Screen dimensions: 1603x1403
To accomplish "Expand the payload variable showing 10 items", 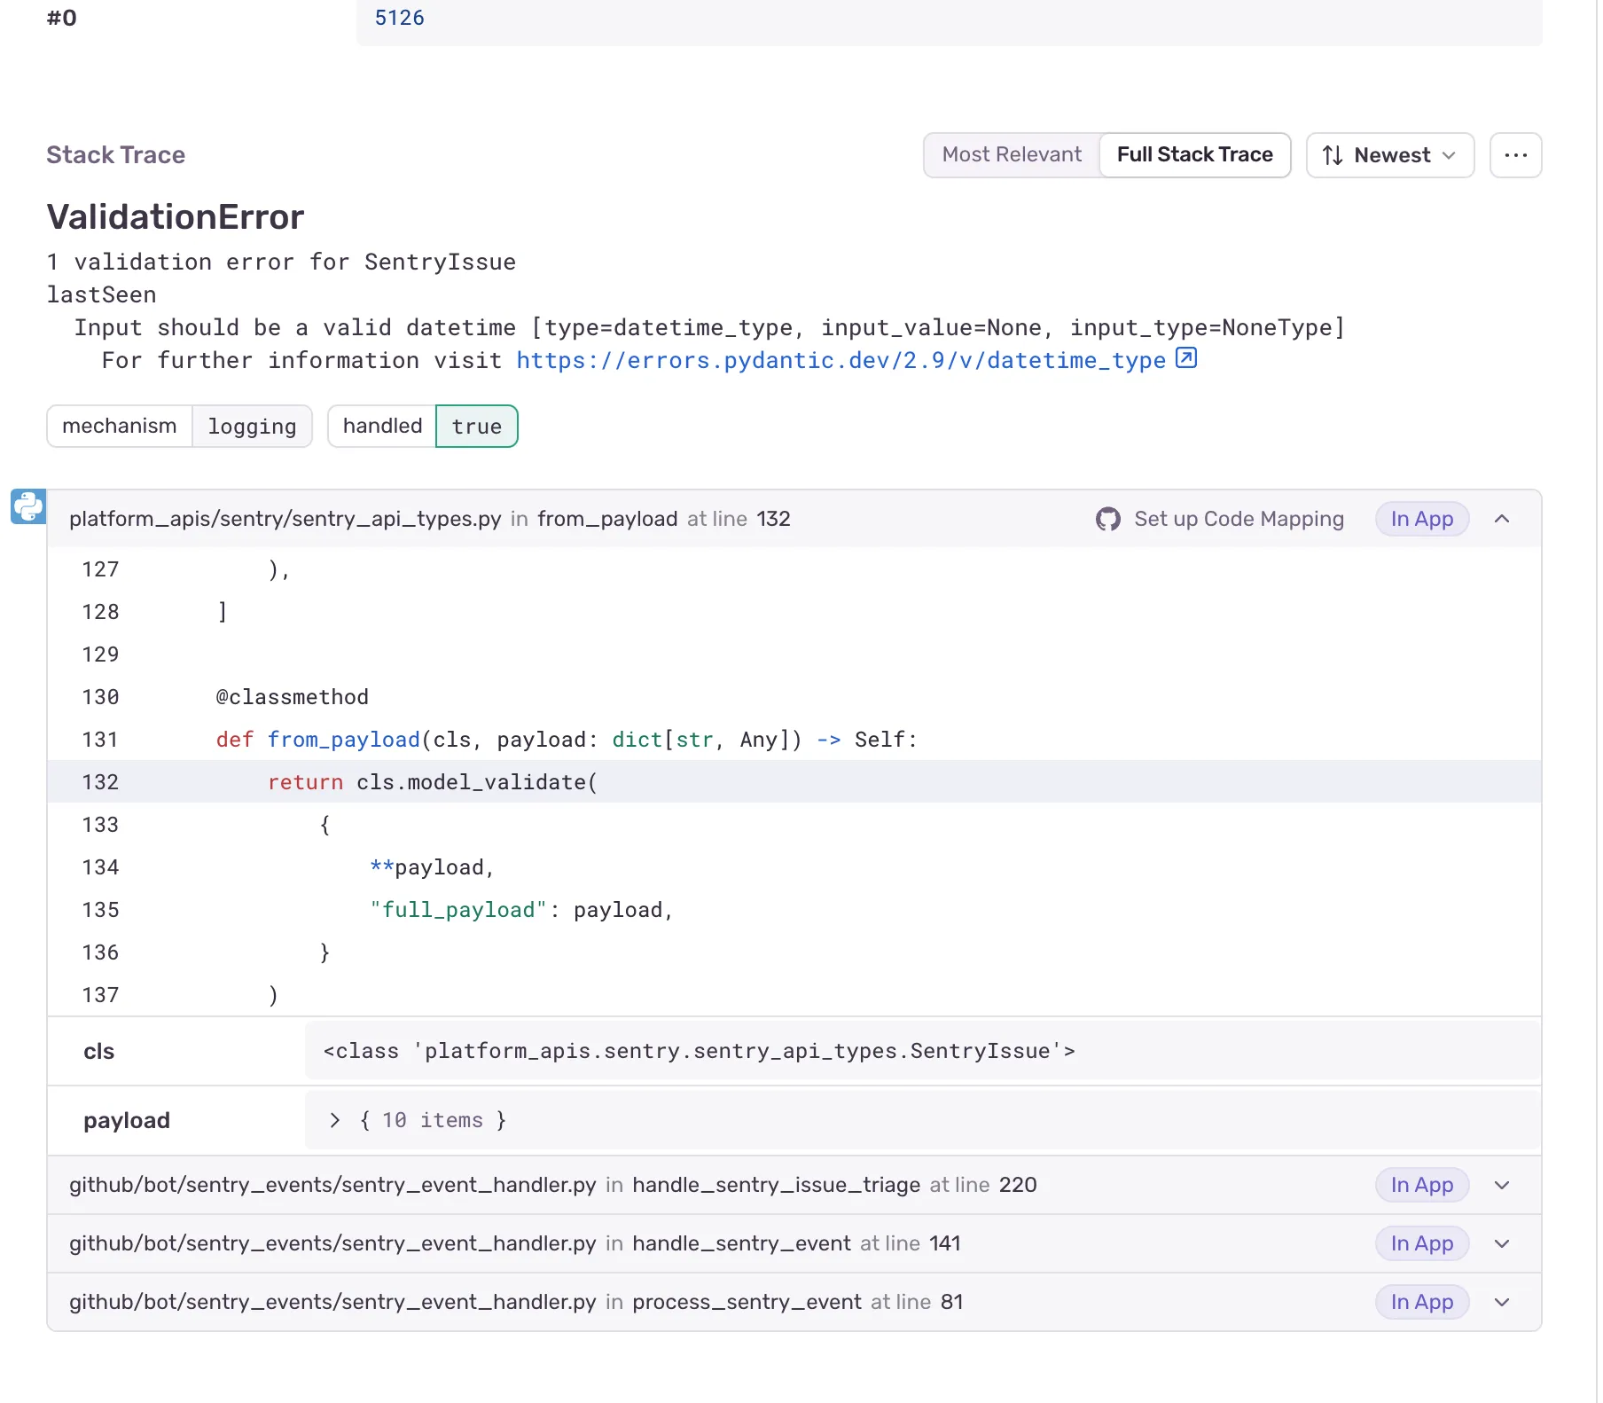I will pos(334,1120).
